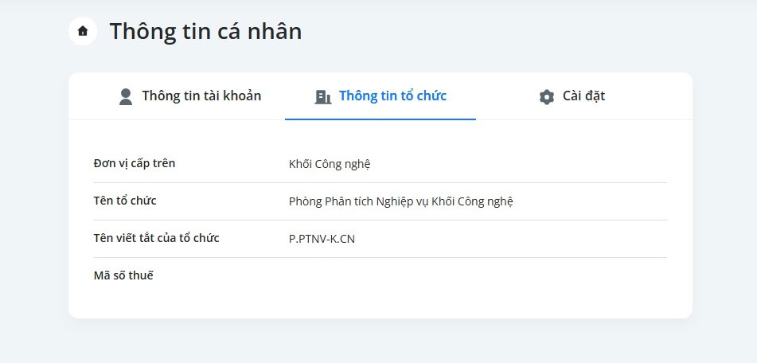The image size is (757, 363).
Task: Click the Mã số thuế label
Action: (x=123, y=275)
